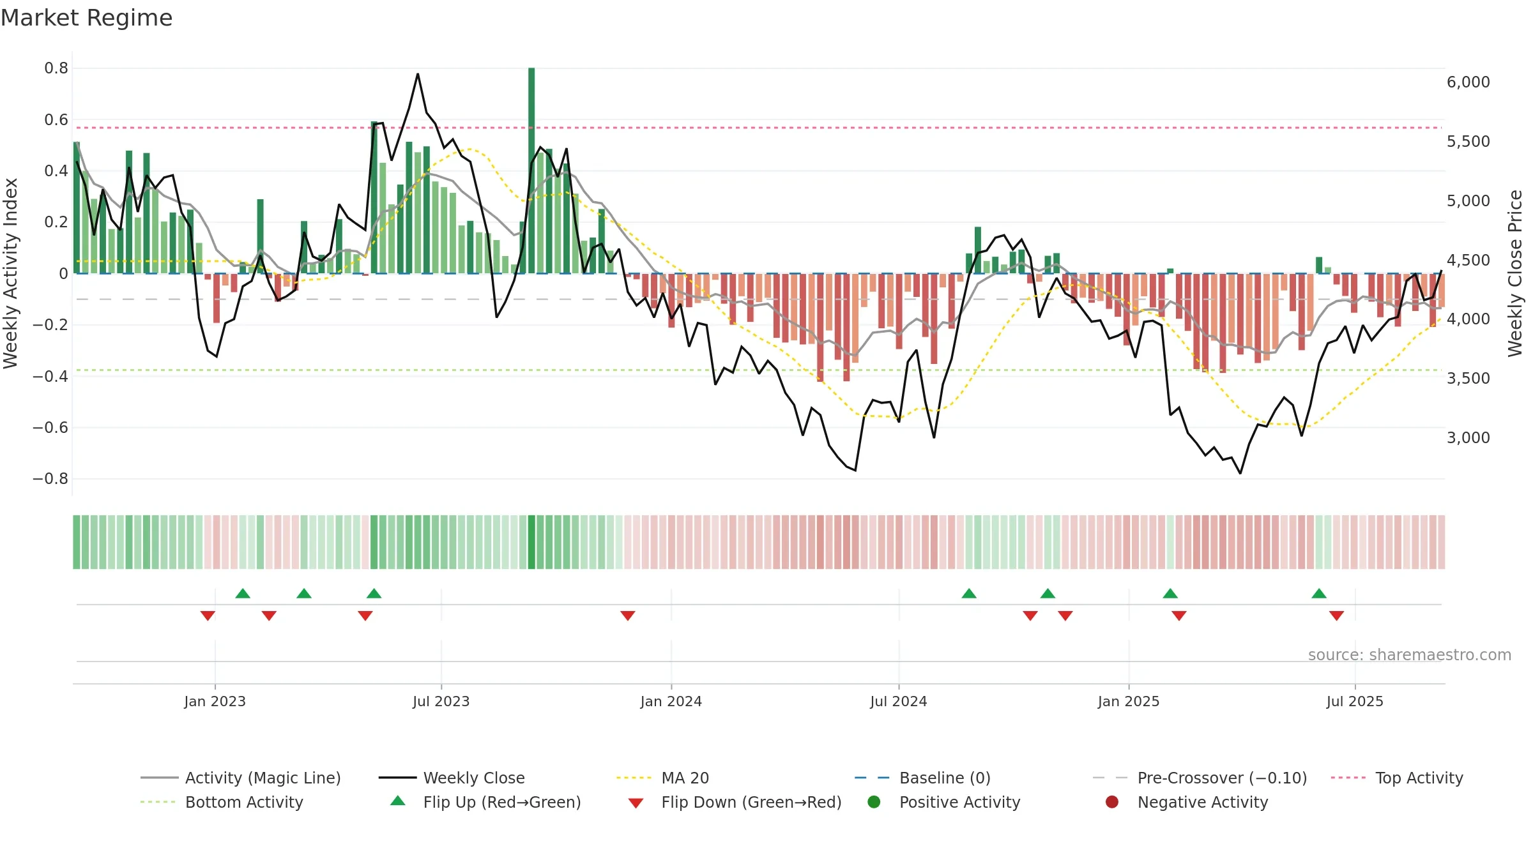The height and width of the screenshot is (862, 1533).
Task: Click the Jan 2025 x-axis label
Action: point(1128,701)
